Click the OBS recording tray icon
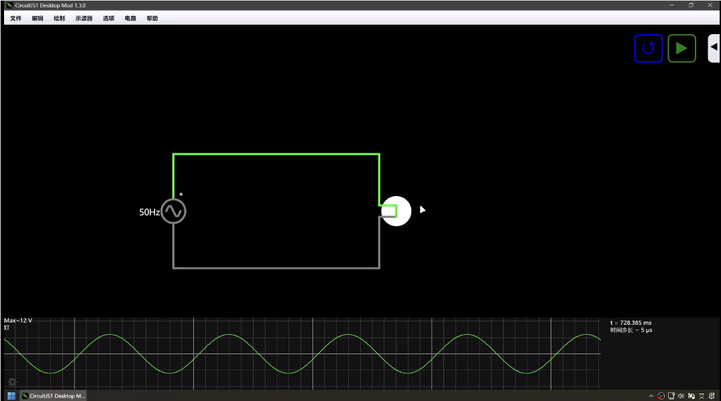Viewport: 721px width, 401px height. 661,396
